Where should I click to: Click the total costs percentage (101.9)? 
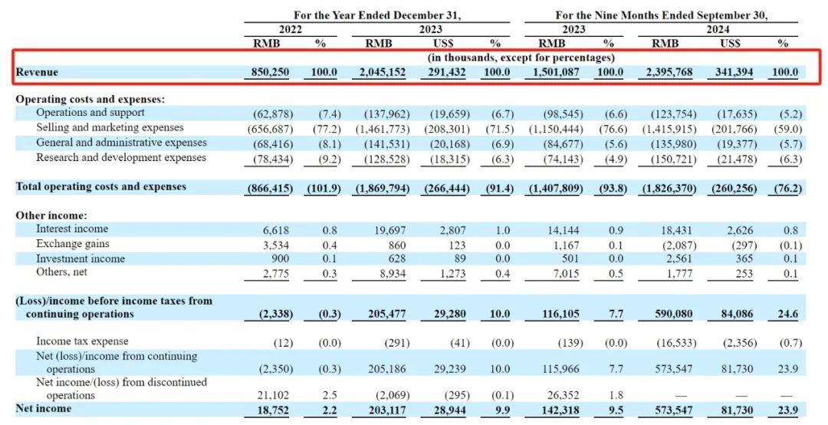[x=323, y=189]
